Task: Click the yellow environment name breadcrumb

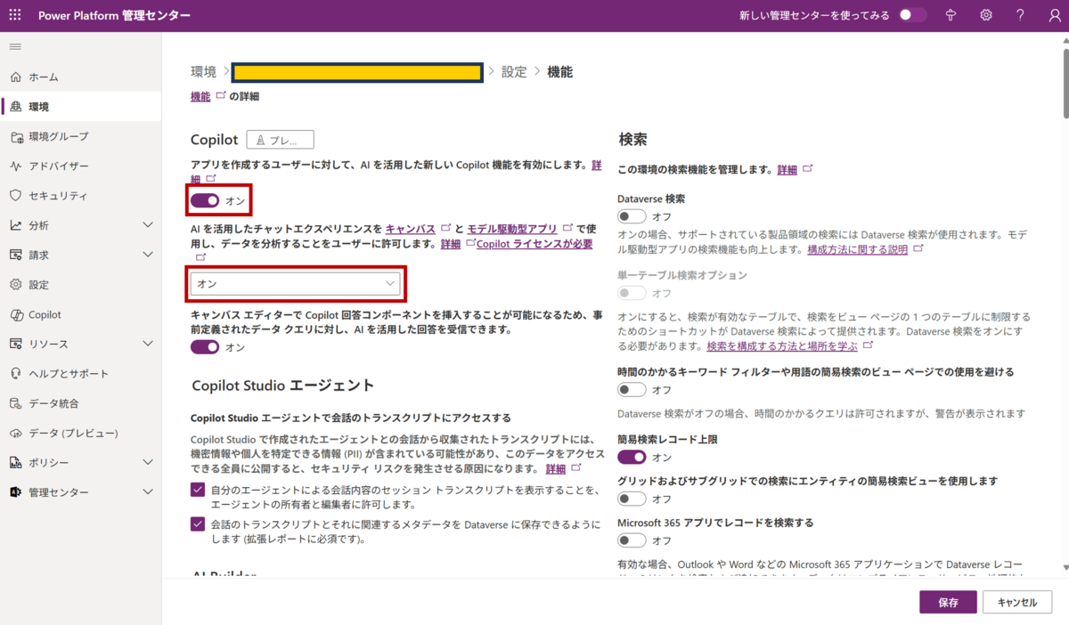Action: (x=358, y=72)
